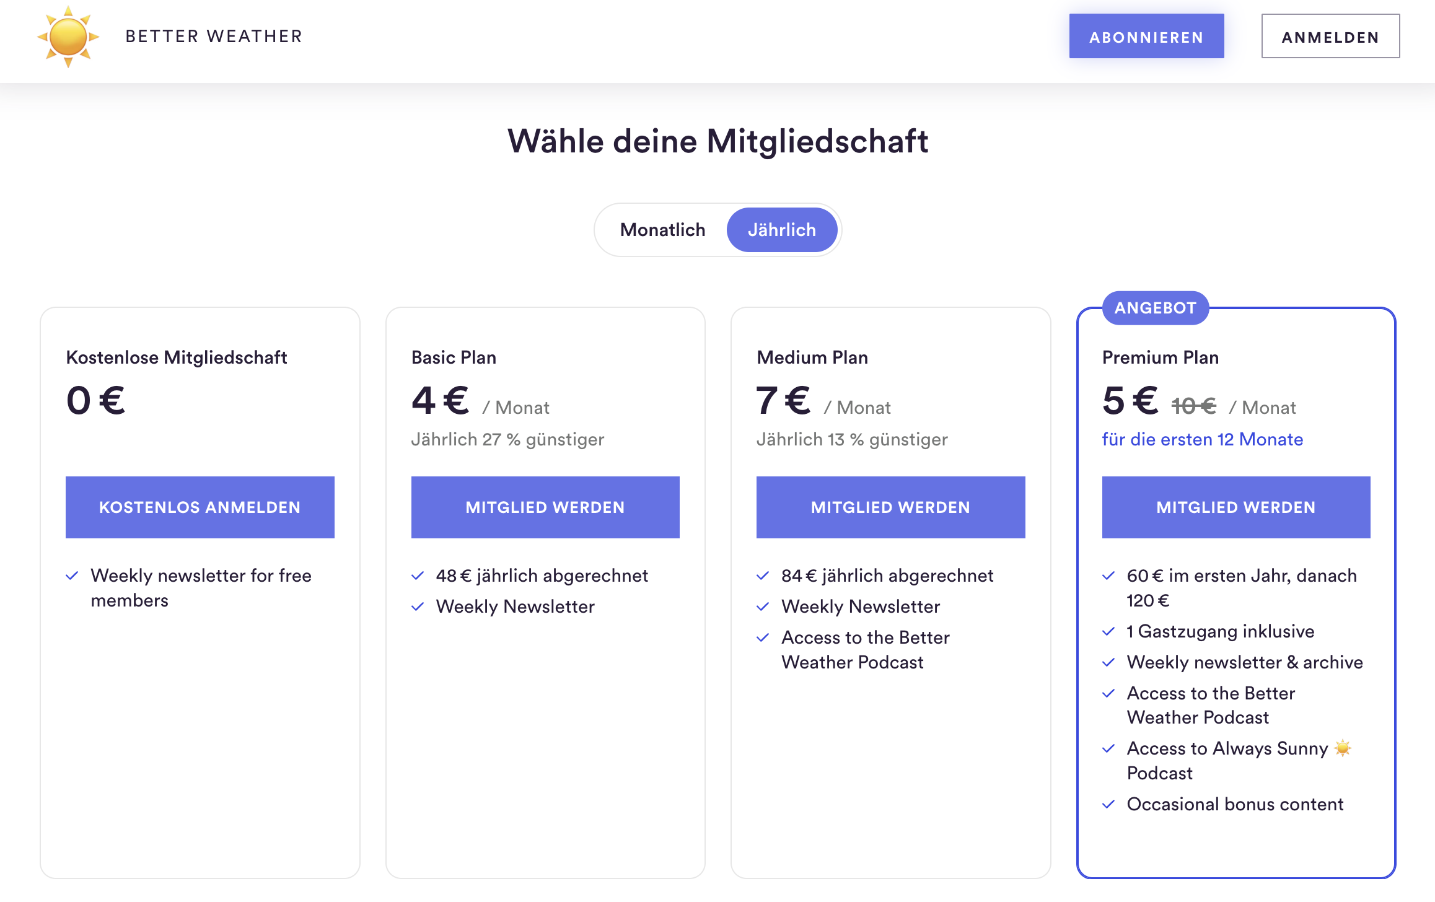This screenshot has width=1435, height=902.
Task: Click the BETTER WEATHER site title
Action: coord(214,37)
